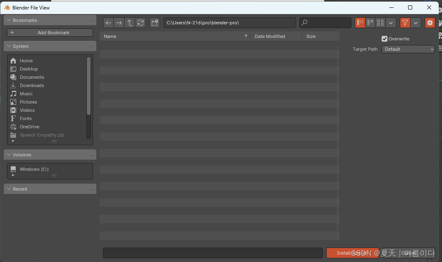
Task: Switch to vertical list display mode
Action: click(x=360, y=23)
